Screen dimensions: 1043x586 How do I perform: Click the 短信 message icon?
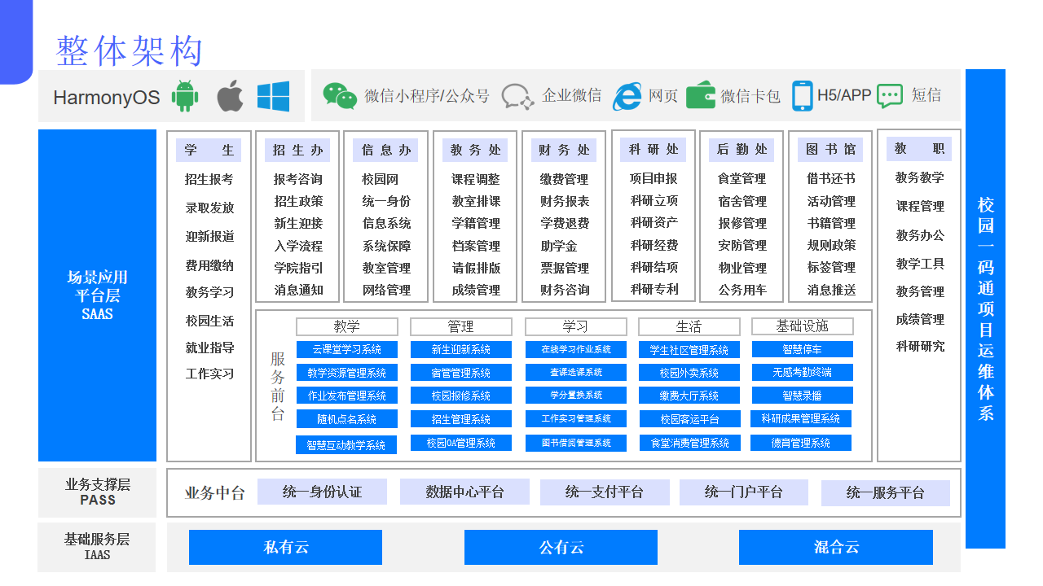[890, 95]
